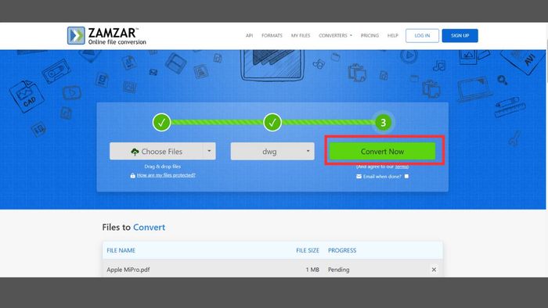Image resolution: width=548 pixels, height=308 pixels.
Task: Select the 'Apple MiPro.pdf' file name
Action: coord(128,270)
